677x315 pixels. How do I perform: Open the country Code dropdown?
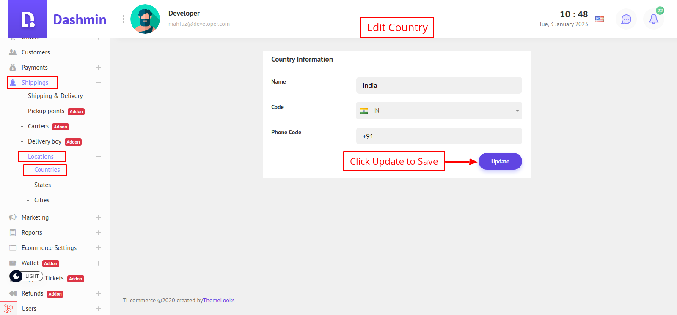pos(439,111)
